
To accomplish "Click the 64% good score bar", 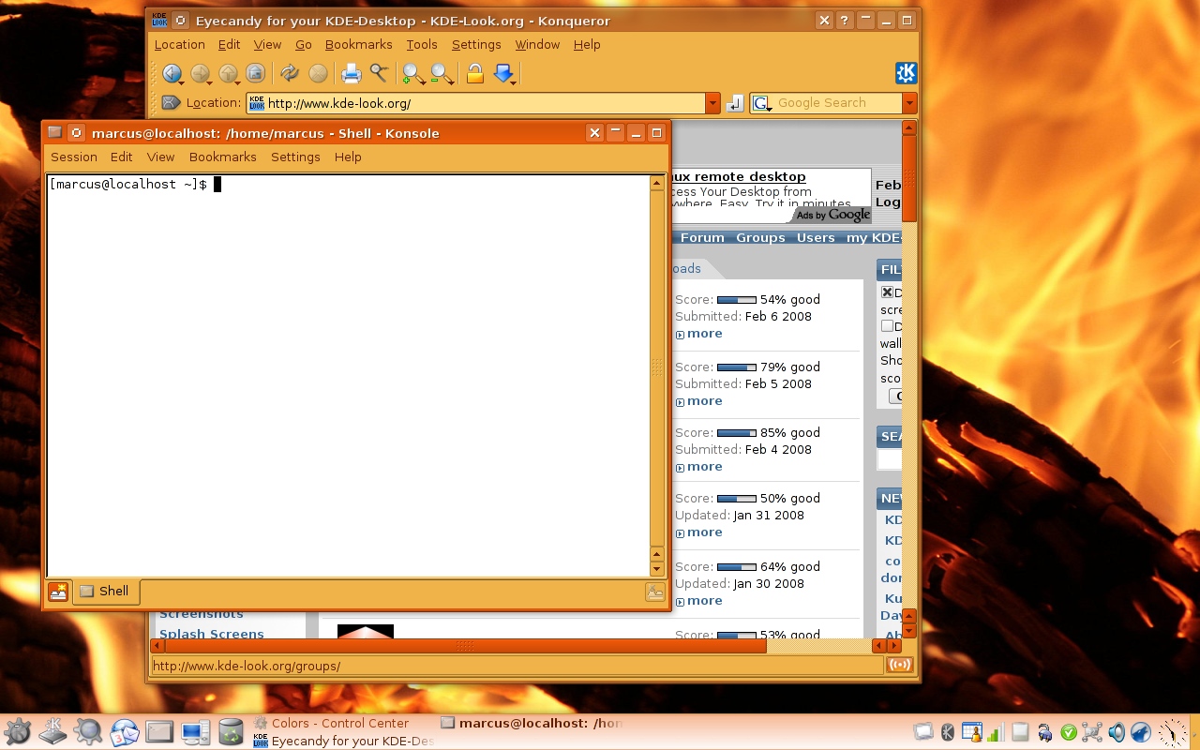I will click(736, 567).
